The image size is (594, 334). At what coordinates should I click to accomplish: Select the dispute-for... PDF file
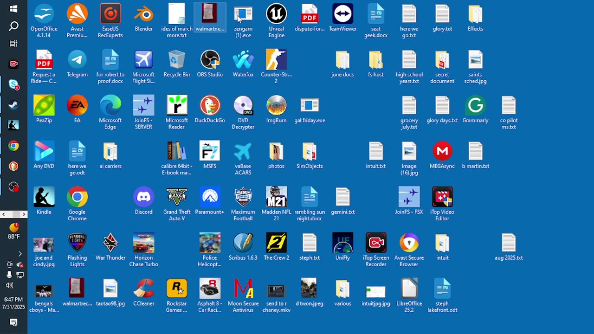309,18
